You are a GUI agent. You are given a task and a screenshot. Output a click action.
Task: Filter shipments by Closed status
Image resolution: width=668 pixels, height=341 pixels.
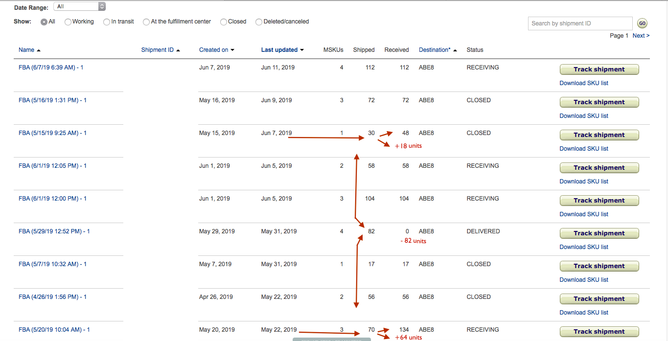[224, 22]
